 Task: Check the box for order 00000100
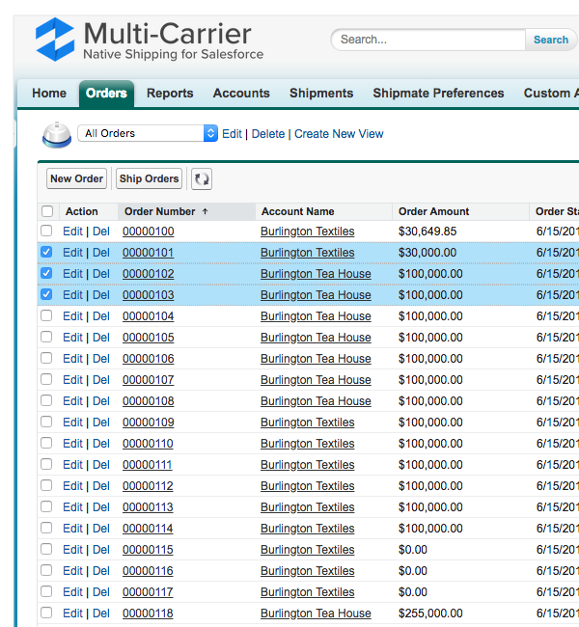click(46, 231)
